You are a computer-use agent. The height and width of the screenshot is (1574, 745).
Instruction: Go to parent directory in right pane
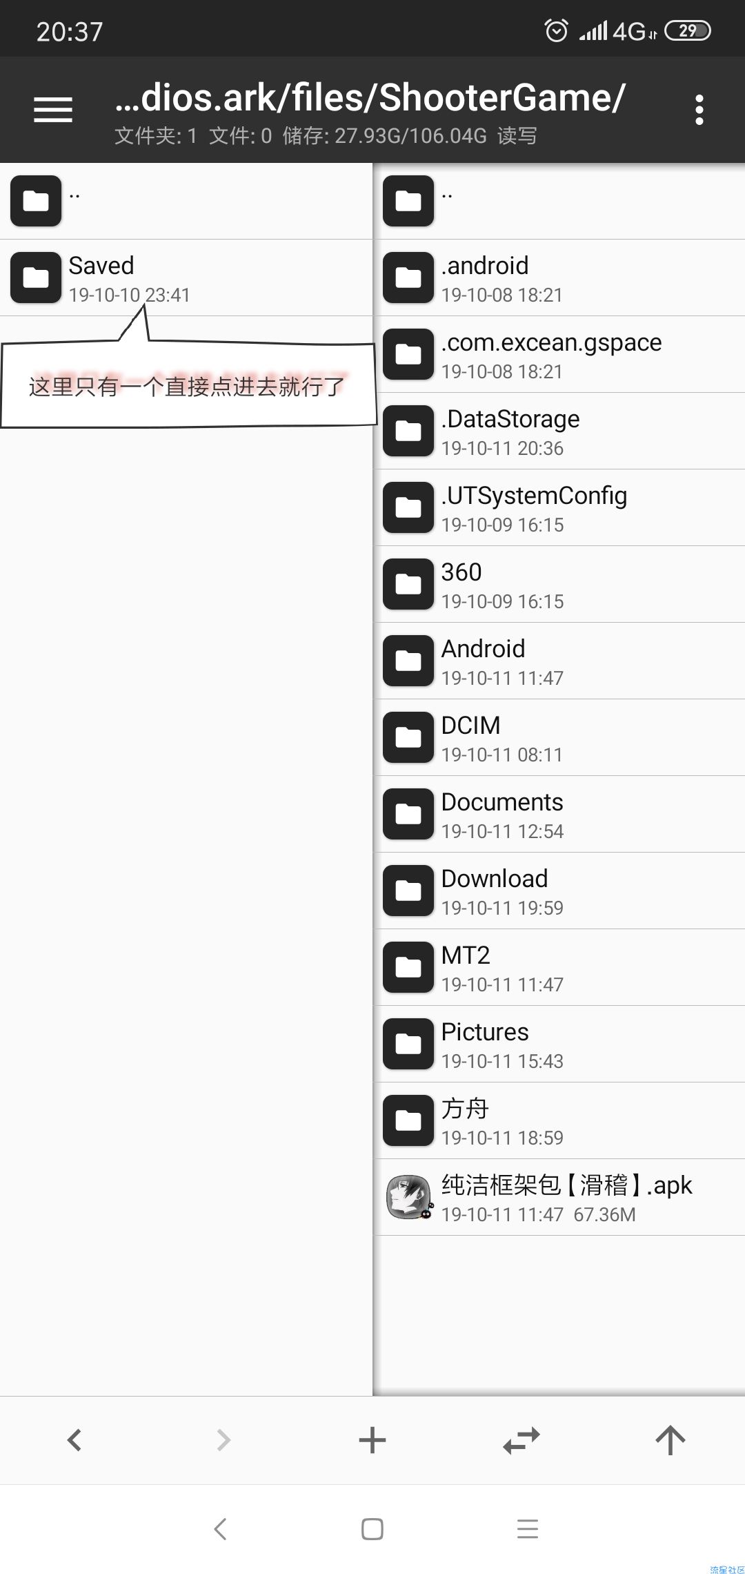click(559, 201)
